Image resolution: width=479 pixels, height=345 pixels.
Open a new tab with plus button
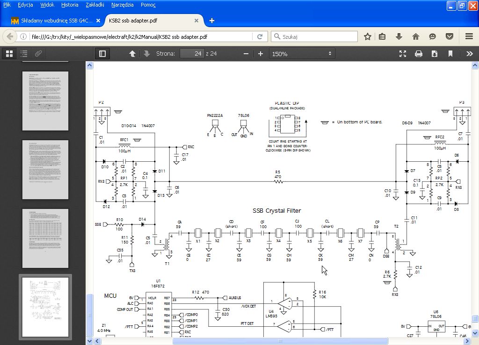(x=212, y=21)
